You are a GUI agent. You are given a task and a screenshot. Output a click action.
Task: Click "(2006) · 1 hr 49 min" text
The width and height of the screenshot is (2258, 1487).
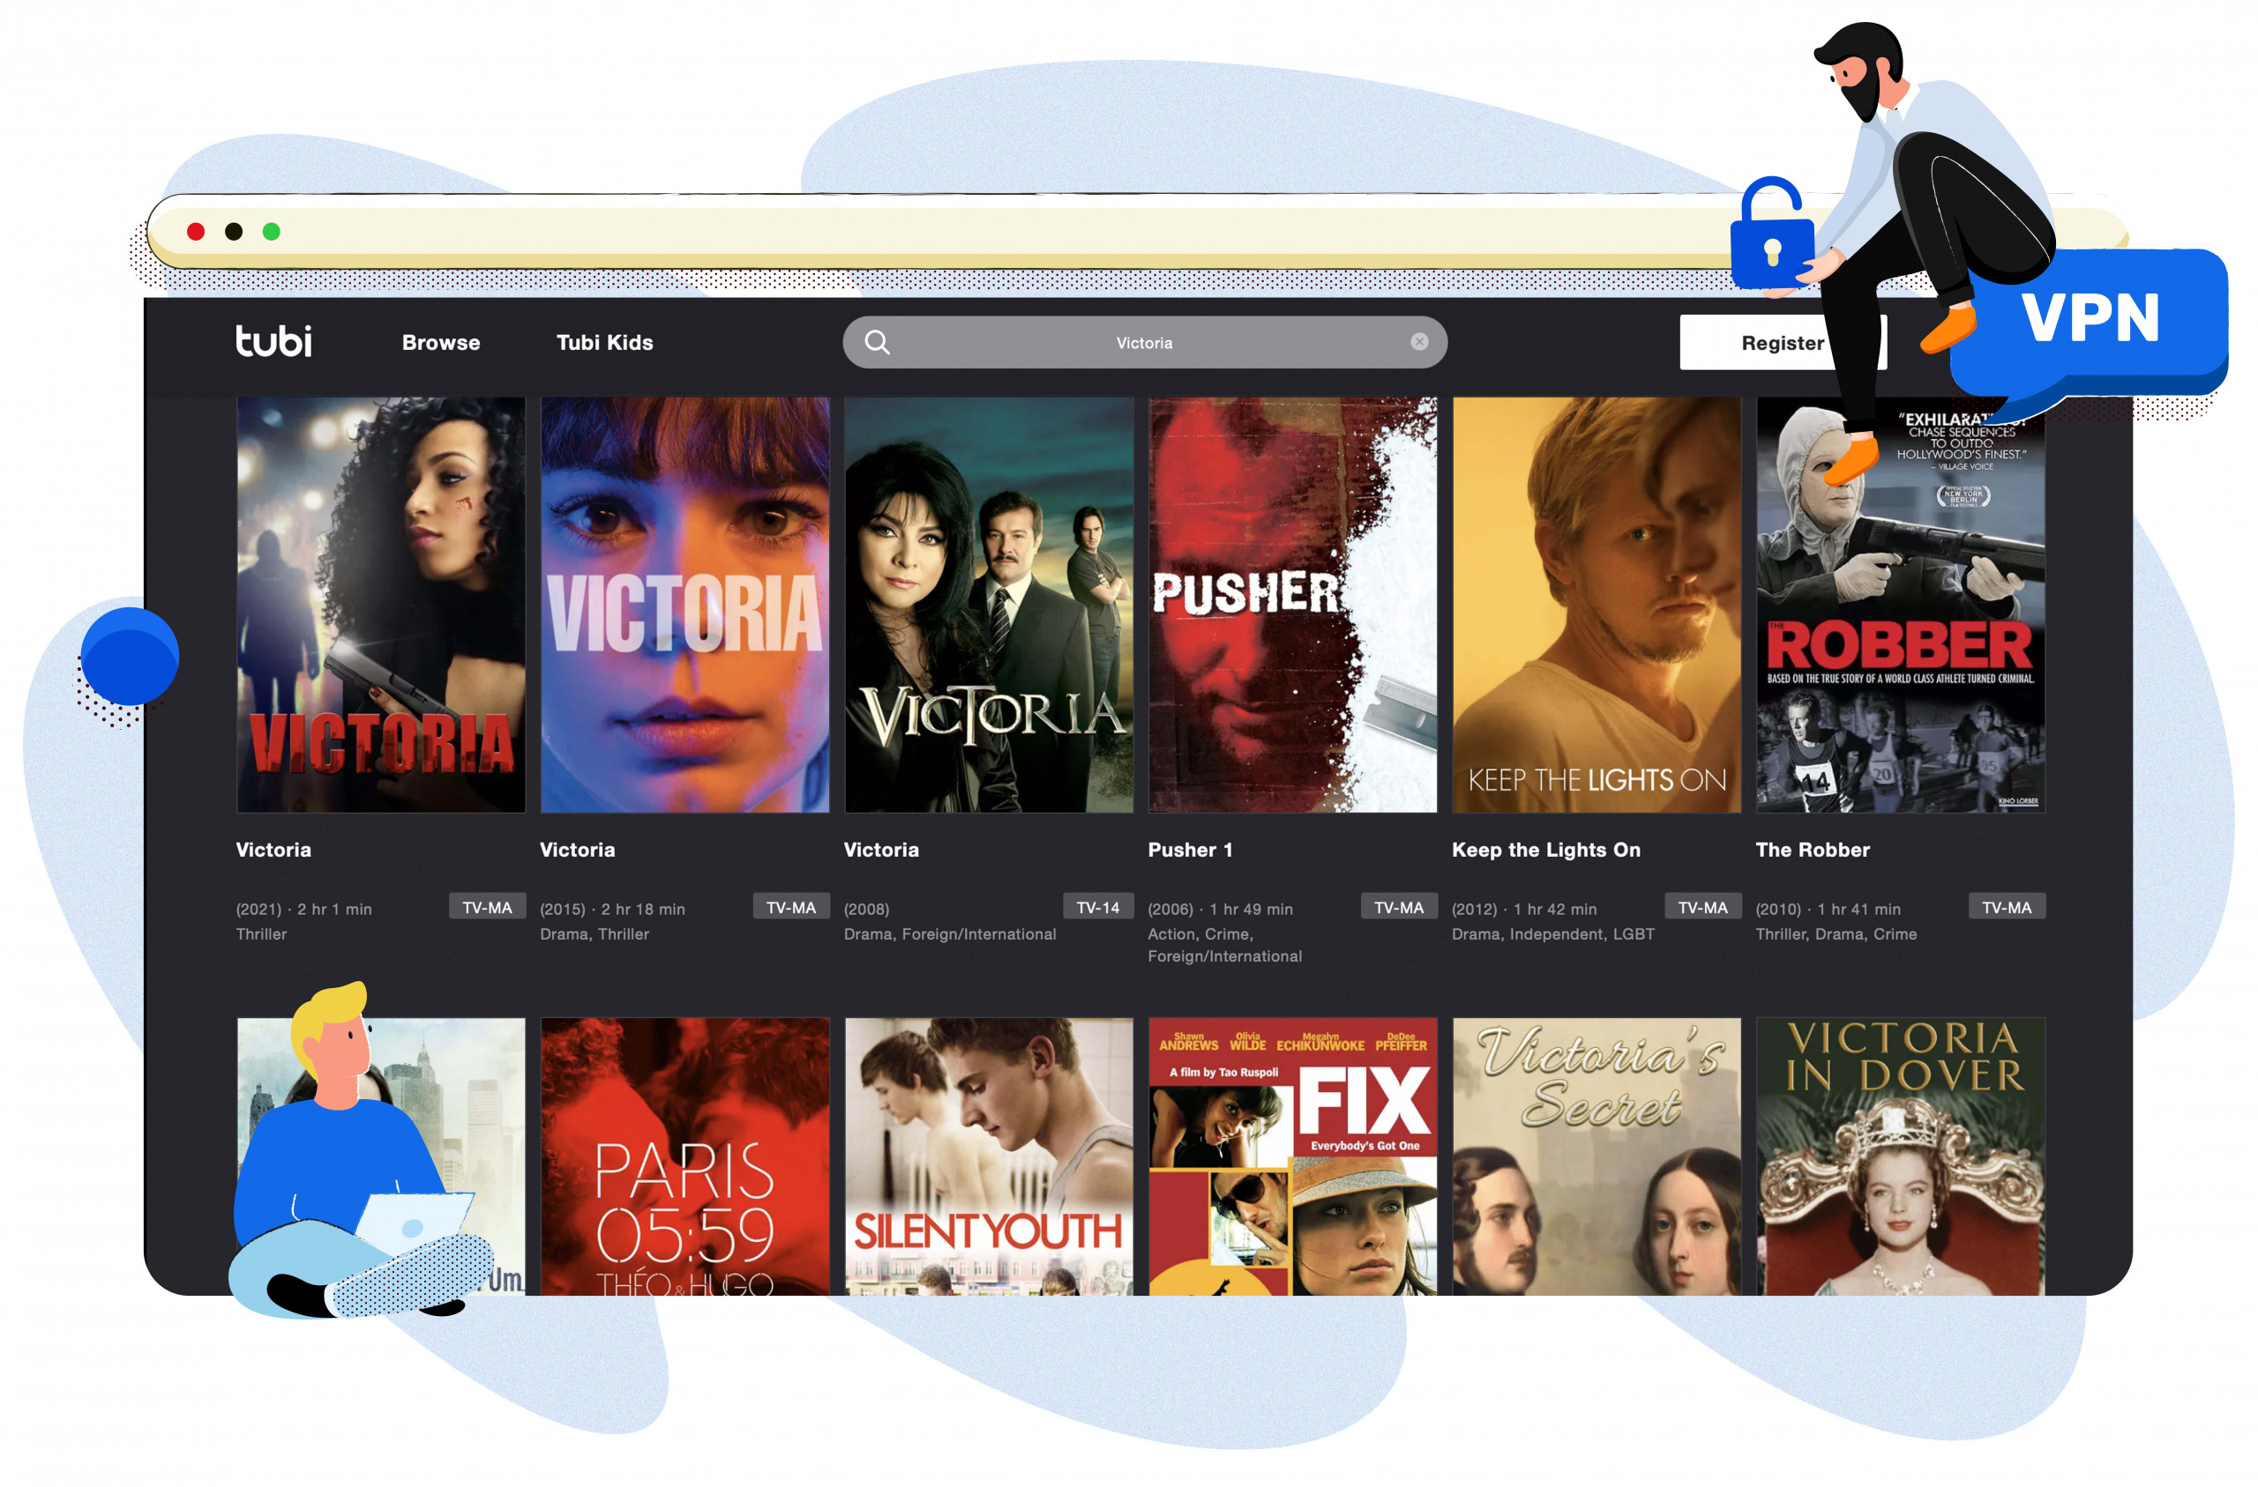(x=1220, y=910)
